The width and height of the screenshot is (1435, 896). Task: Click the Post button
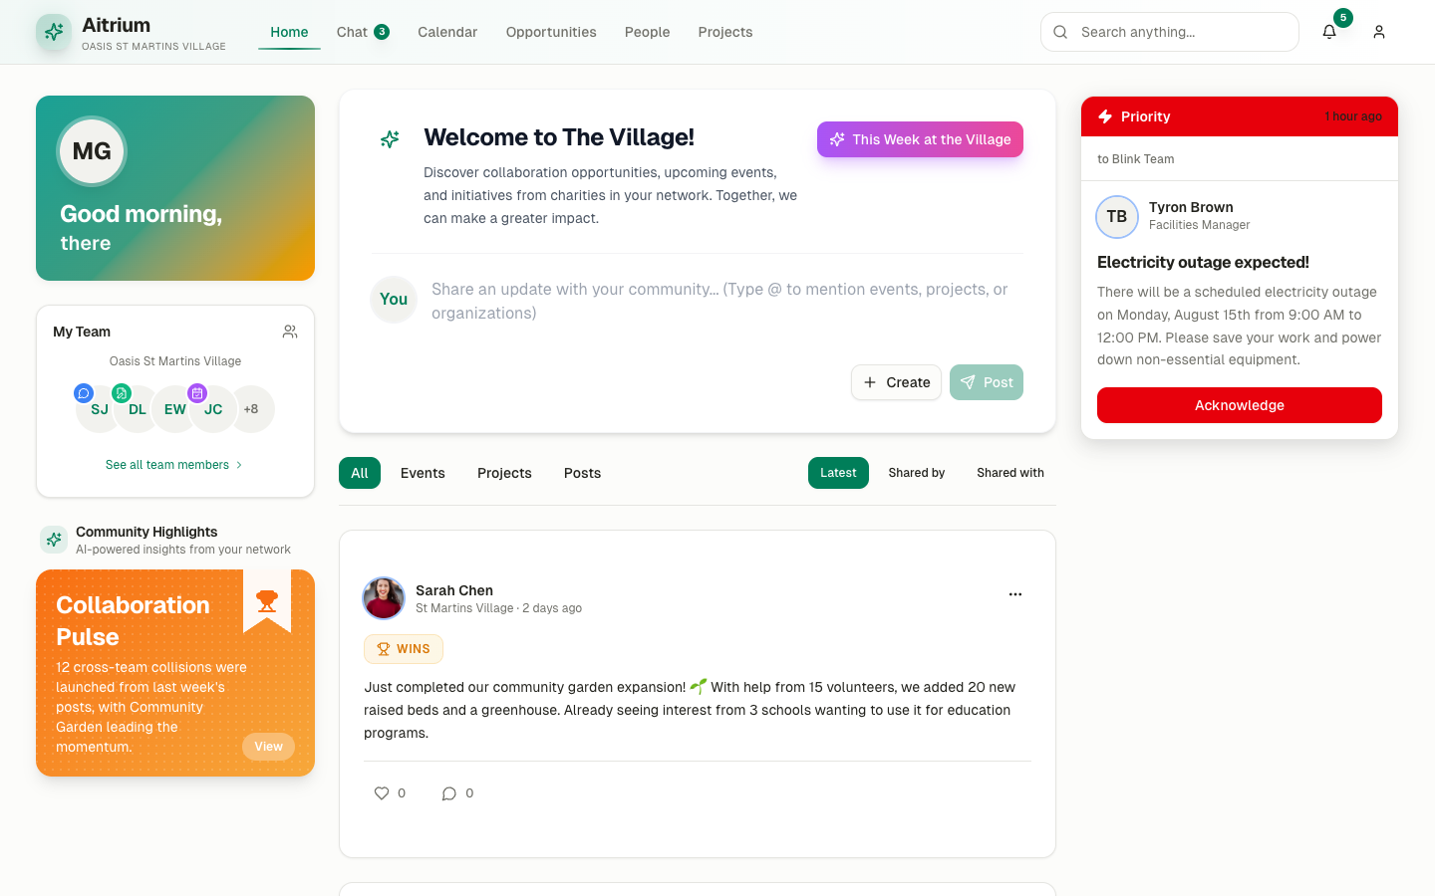(987, 382)
